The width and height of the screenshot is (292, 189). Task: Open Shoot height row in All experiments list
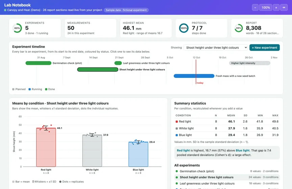tap(227, 177)
